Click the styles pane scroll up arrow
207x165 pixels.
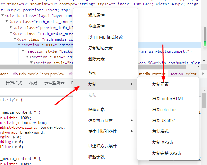tap(204, 91)
